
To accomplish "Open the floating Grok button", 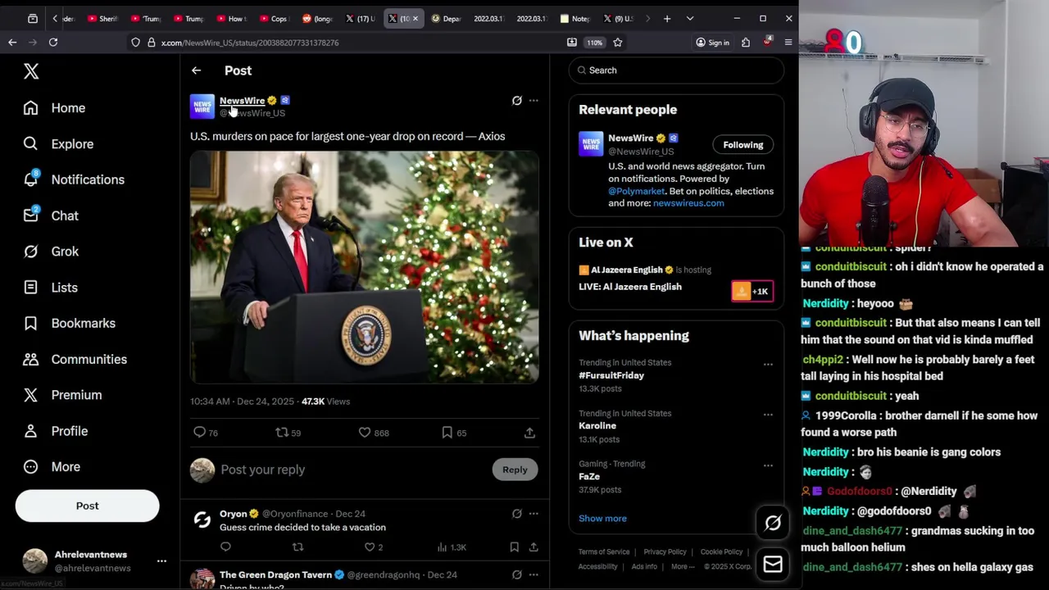I will coord(773,523).
